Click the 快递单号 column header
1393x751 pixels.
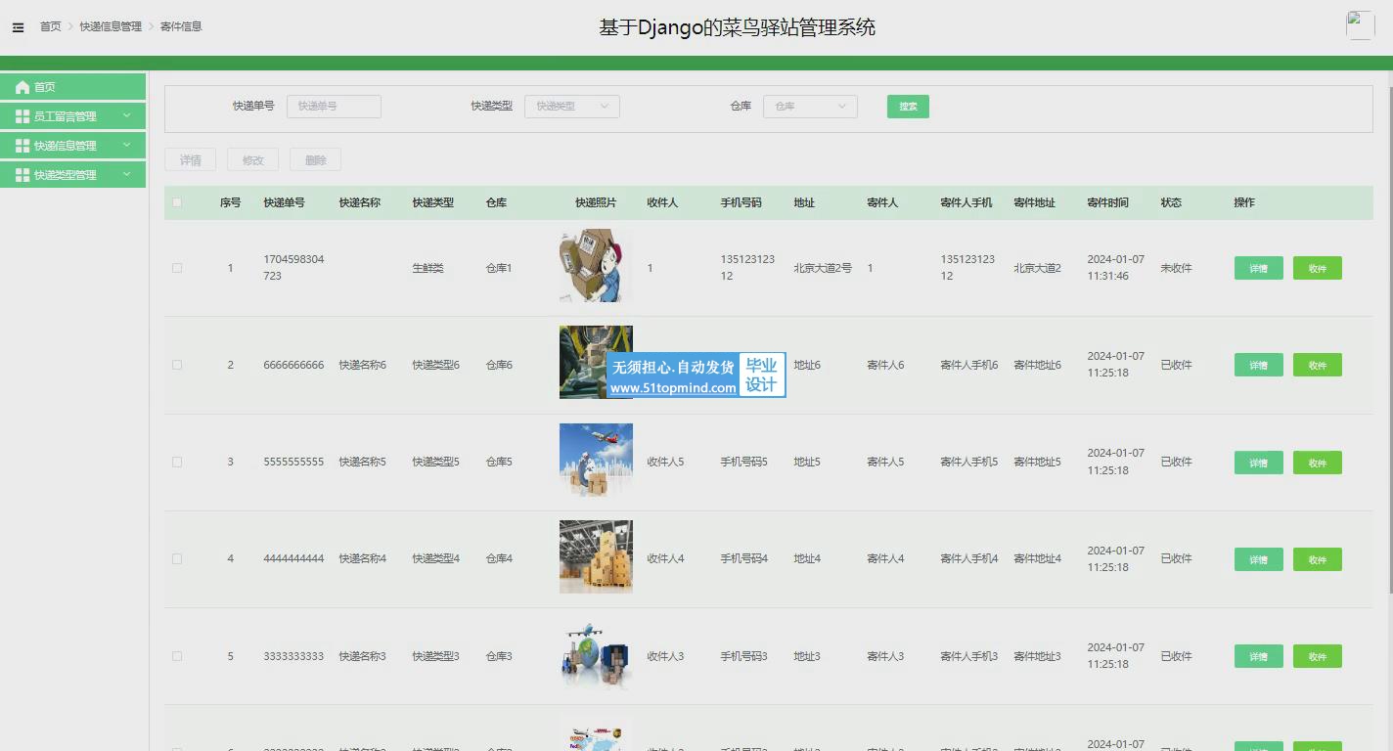(x=284, y=202)
